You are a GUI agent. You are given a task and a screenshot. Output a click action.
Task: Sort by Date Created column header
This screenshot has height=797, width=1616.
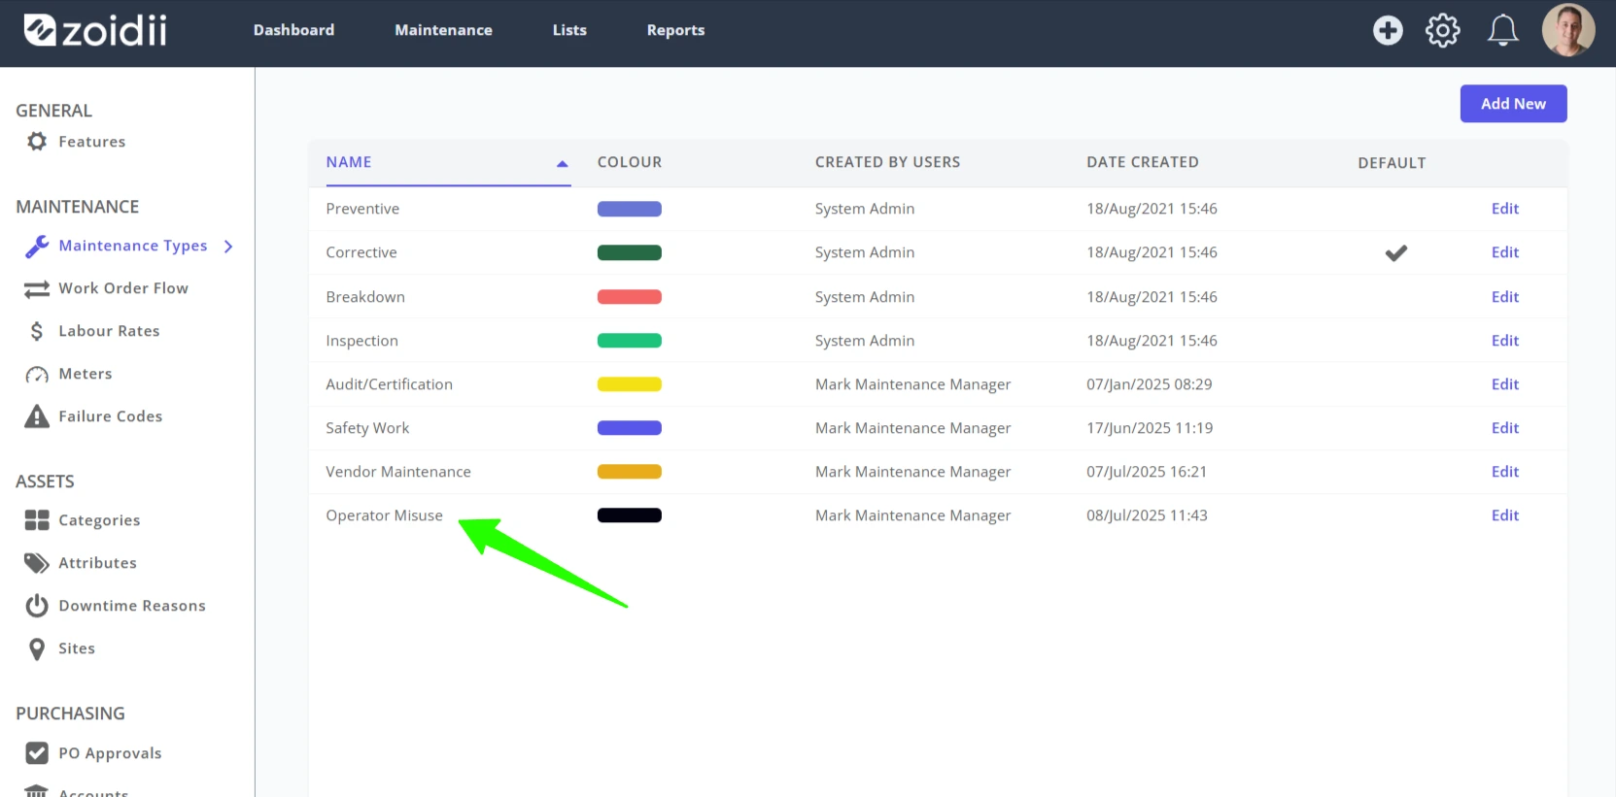(x=1142, y=162)
